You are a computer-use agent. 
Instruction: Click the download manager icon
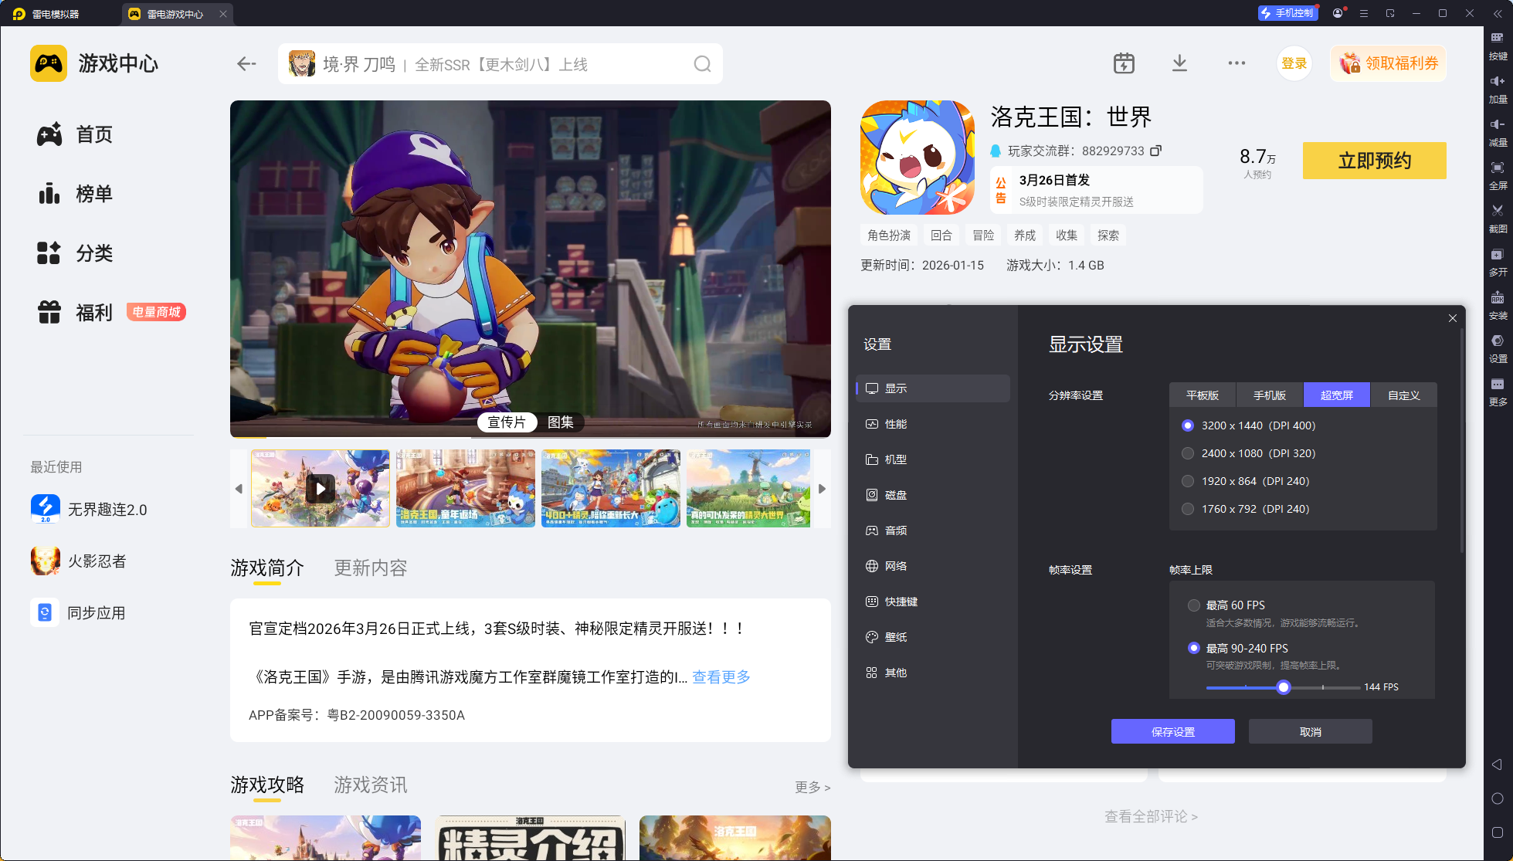[1179, 63]
